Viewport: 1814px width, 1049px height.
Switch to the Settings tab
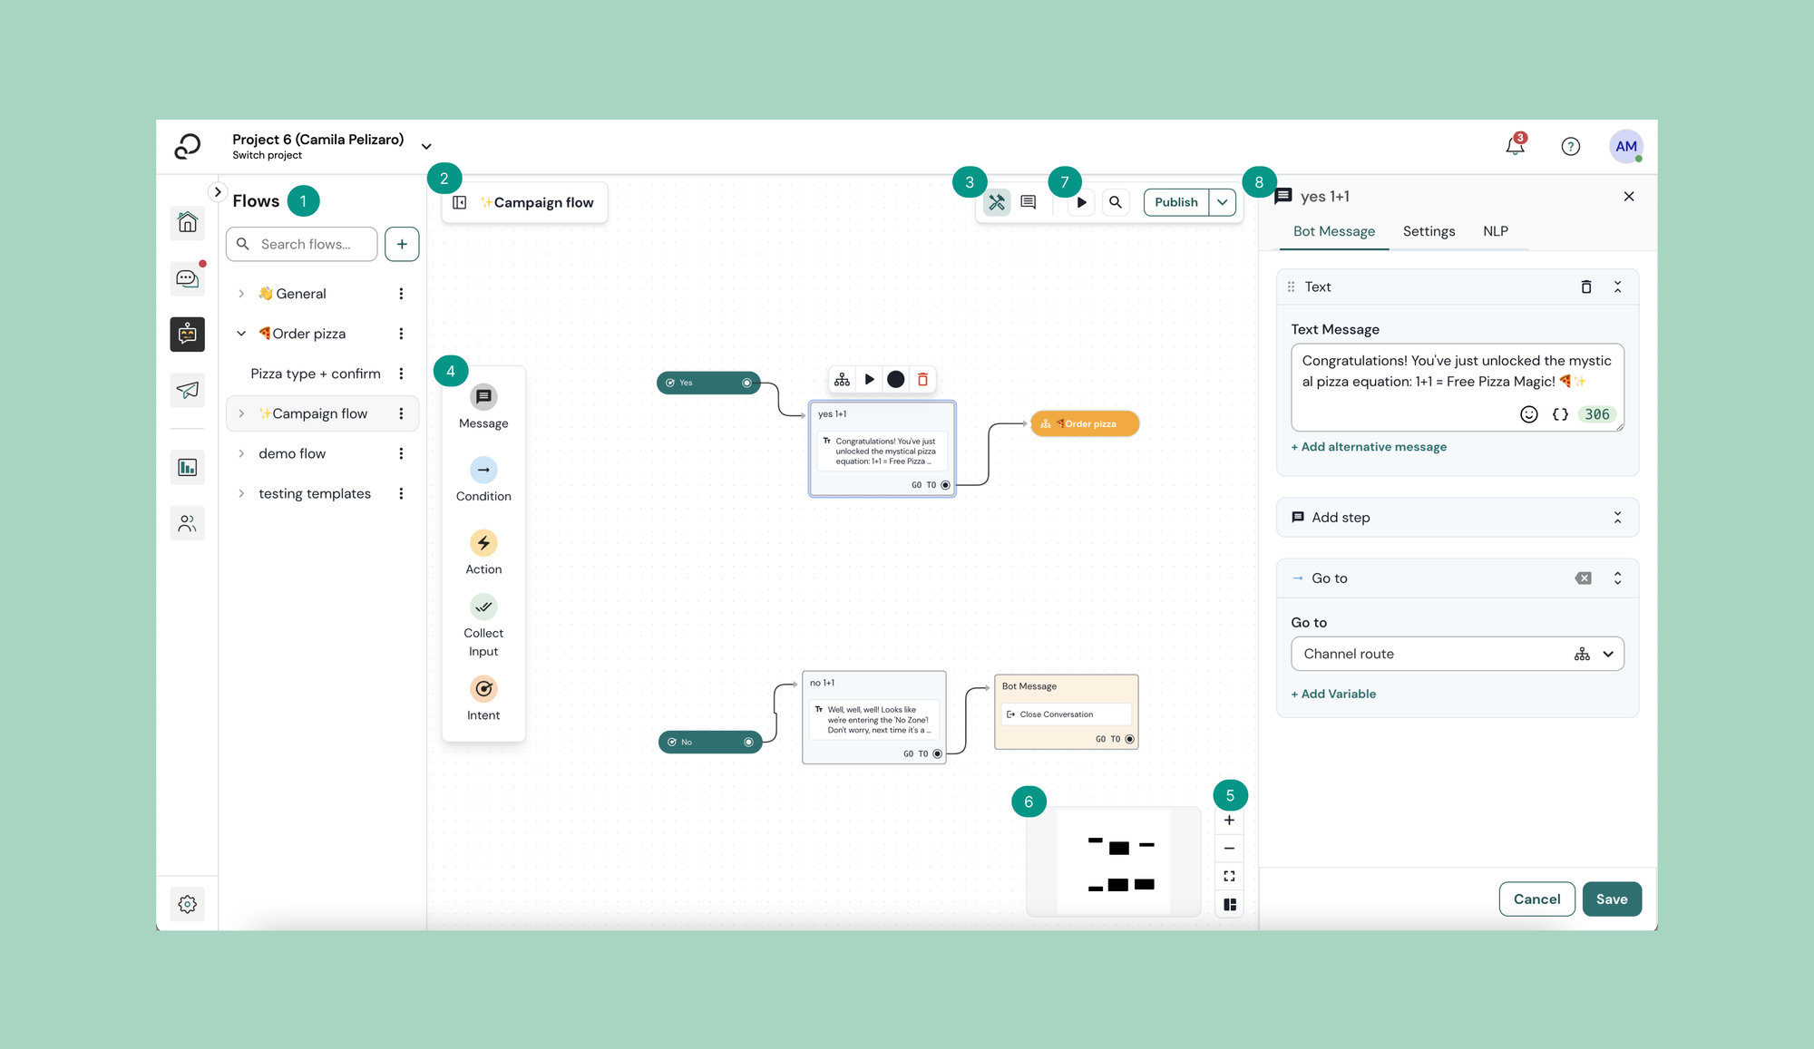pos(1429,231)
